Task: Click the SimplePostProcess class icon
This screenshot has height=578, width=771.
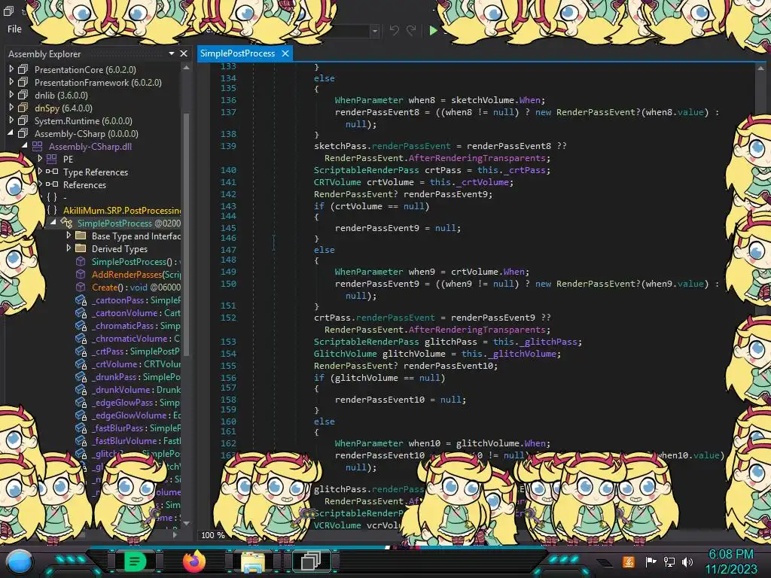Action: point(66,223)
